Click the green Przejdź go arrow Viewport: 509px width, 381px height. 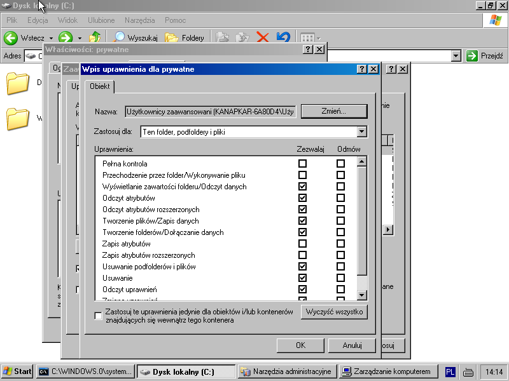click(x=471, y=56)
